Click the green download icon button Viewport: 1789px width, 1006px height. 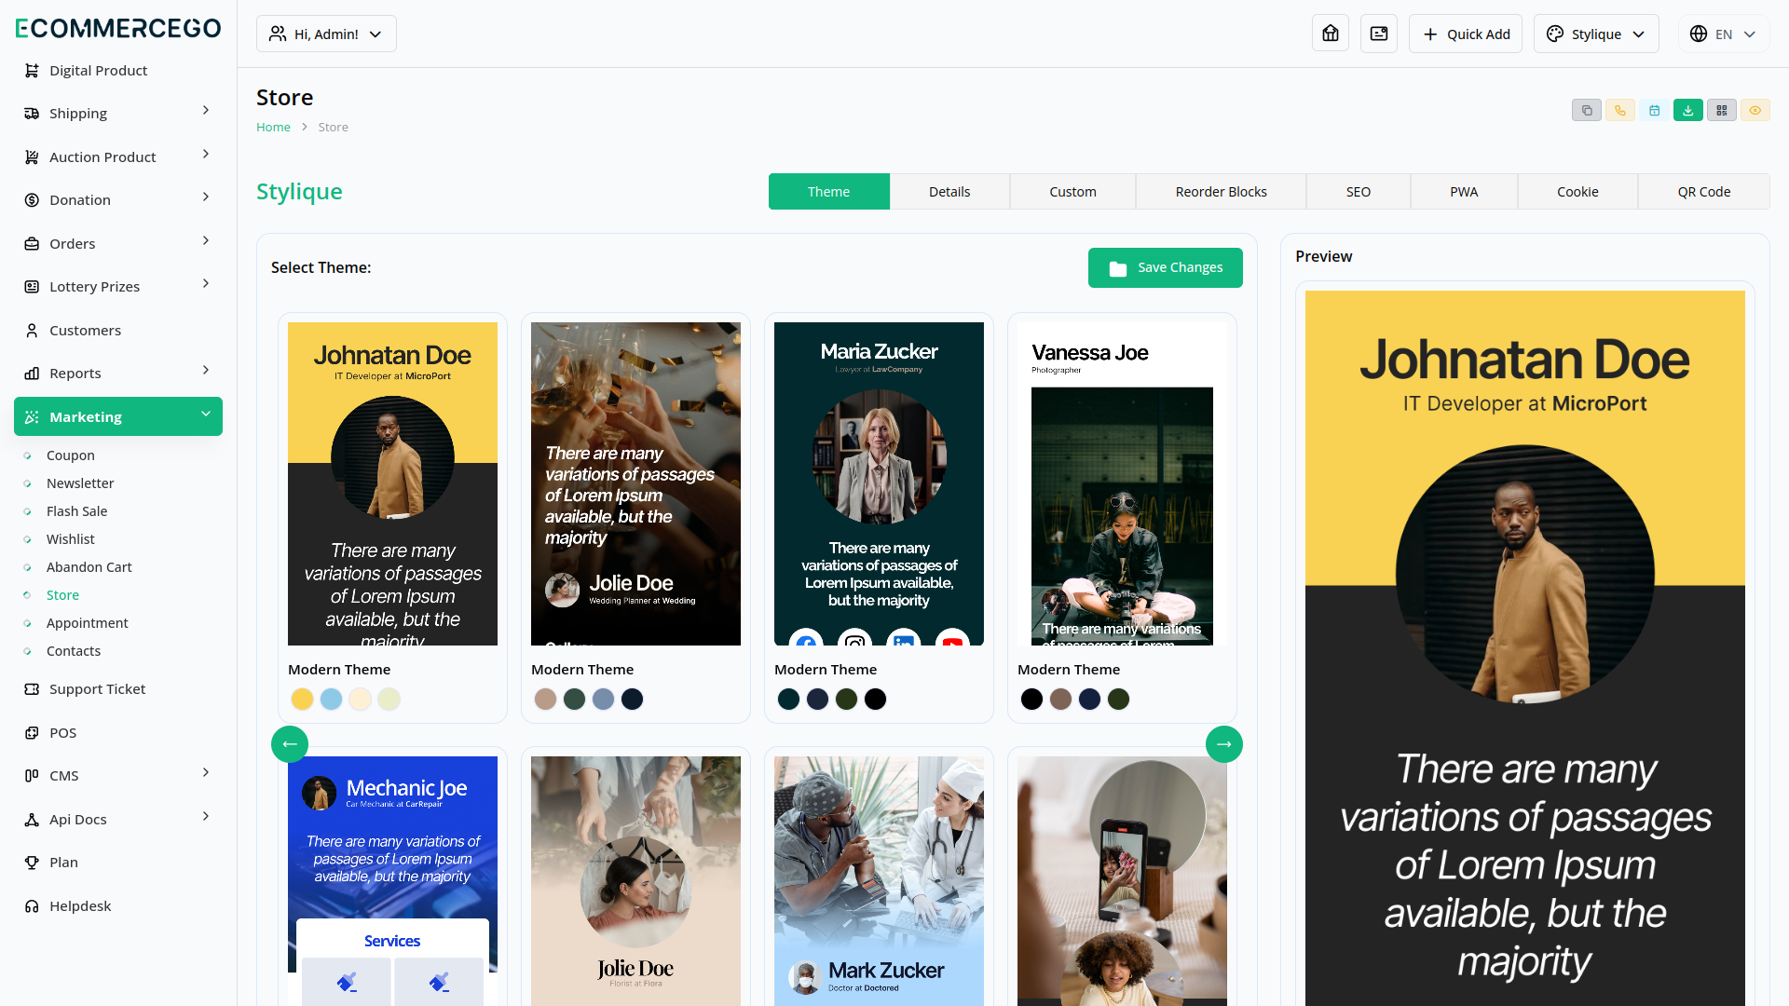[x=1687, y=110]
